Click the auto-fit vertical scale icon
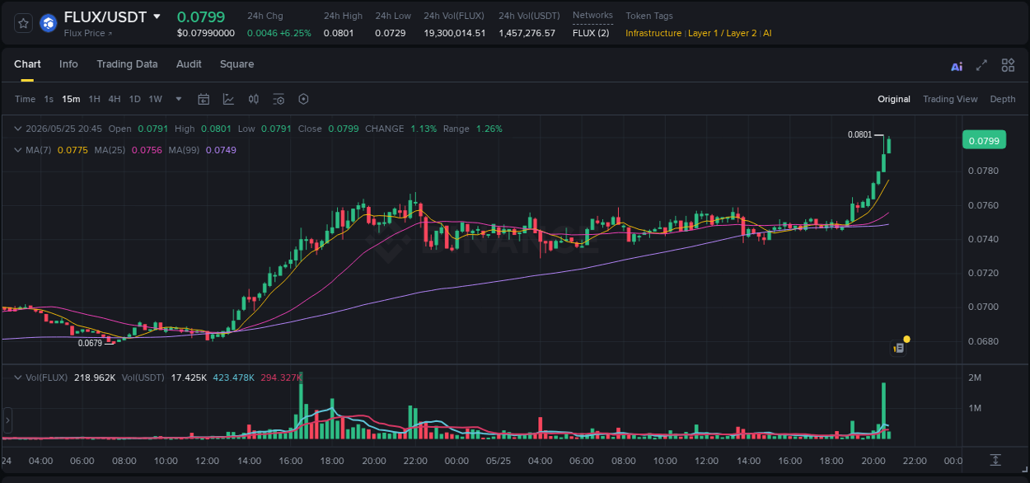1030x483 pixels. [x=995, y=460]
